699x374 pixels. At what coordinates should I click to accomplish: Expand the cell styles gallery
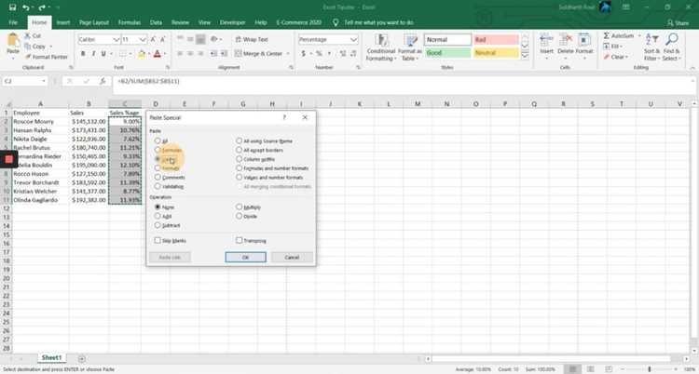tap(525, 56)
